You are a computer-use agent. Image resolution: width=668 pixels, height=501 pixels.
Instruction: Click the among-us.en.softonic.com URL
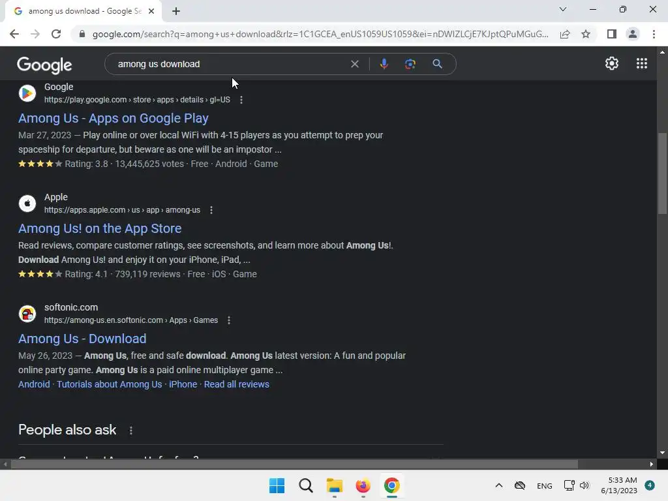pyautogui.click(x=131, y=320)
